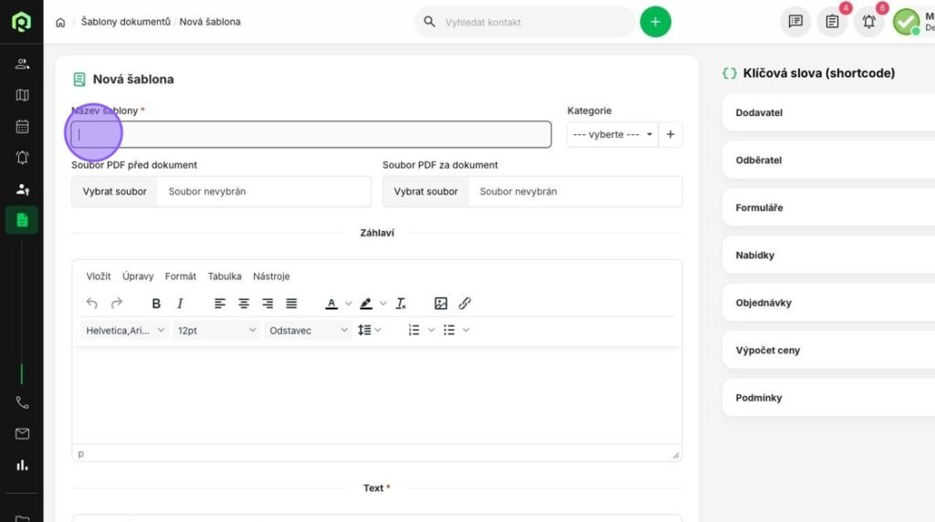Viewport: 935px width, 522px height.
Task: Insert an image using the image icon
Action: point(441,304)
